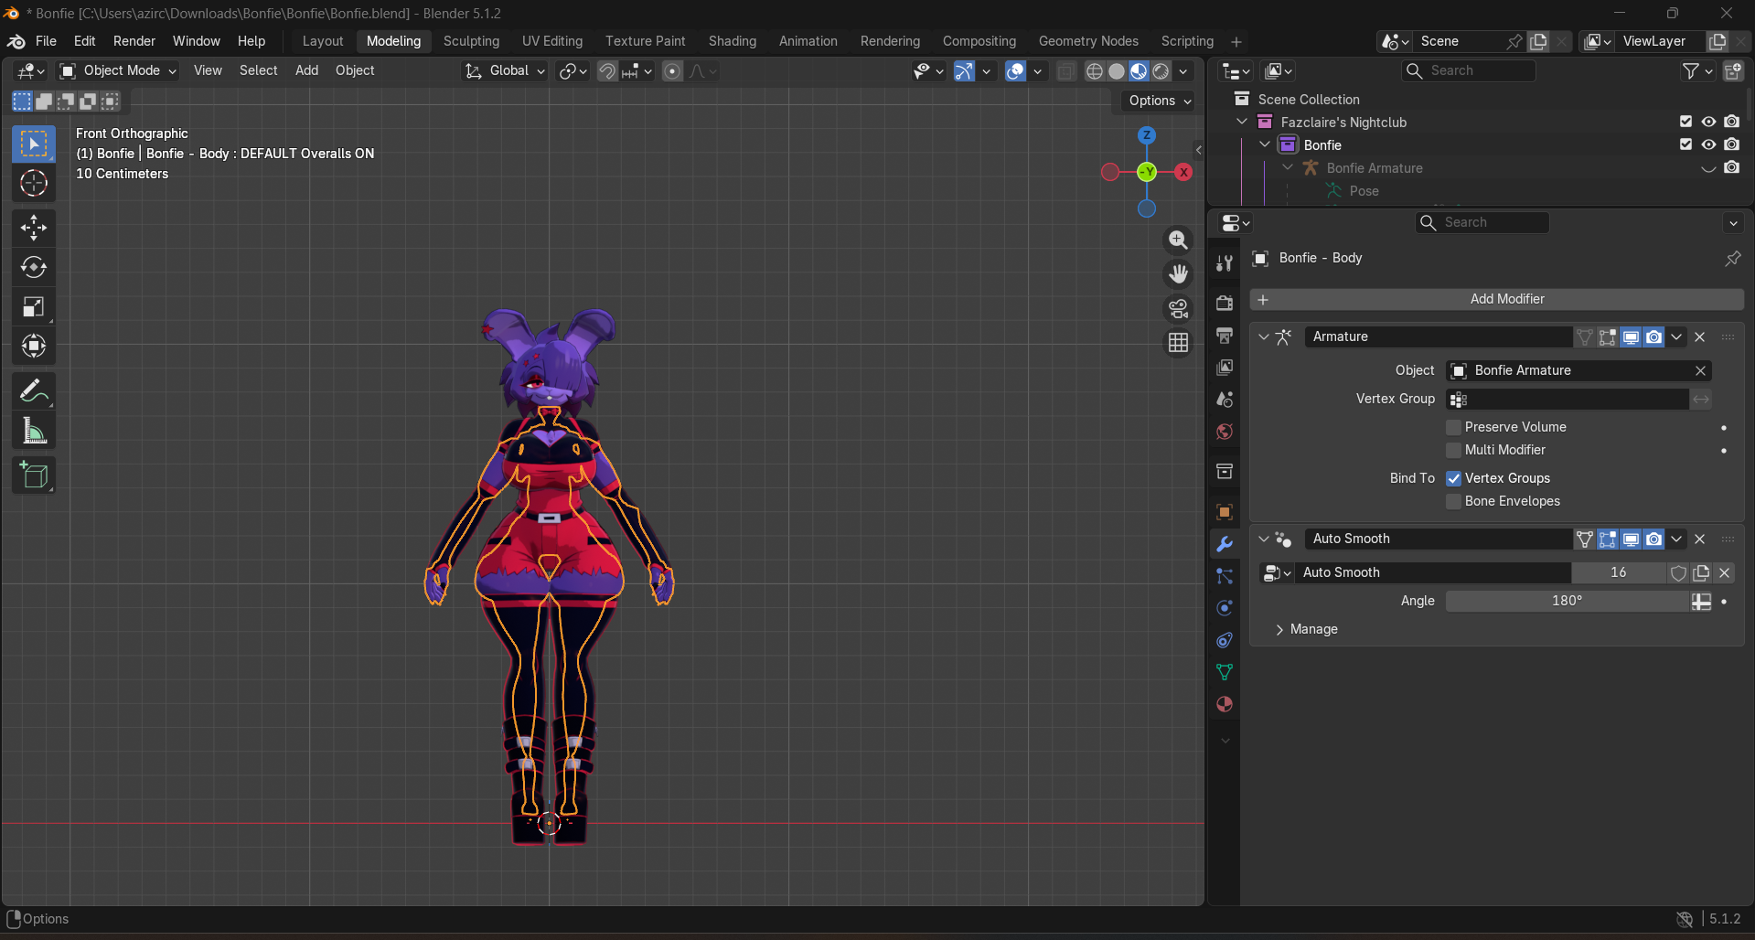Screen dimensions: 1755x940
Task: Activate the 3D Cursor tool
Action: pyautogui.click(x=34, y=184)
